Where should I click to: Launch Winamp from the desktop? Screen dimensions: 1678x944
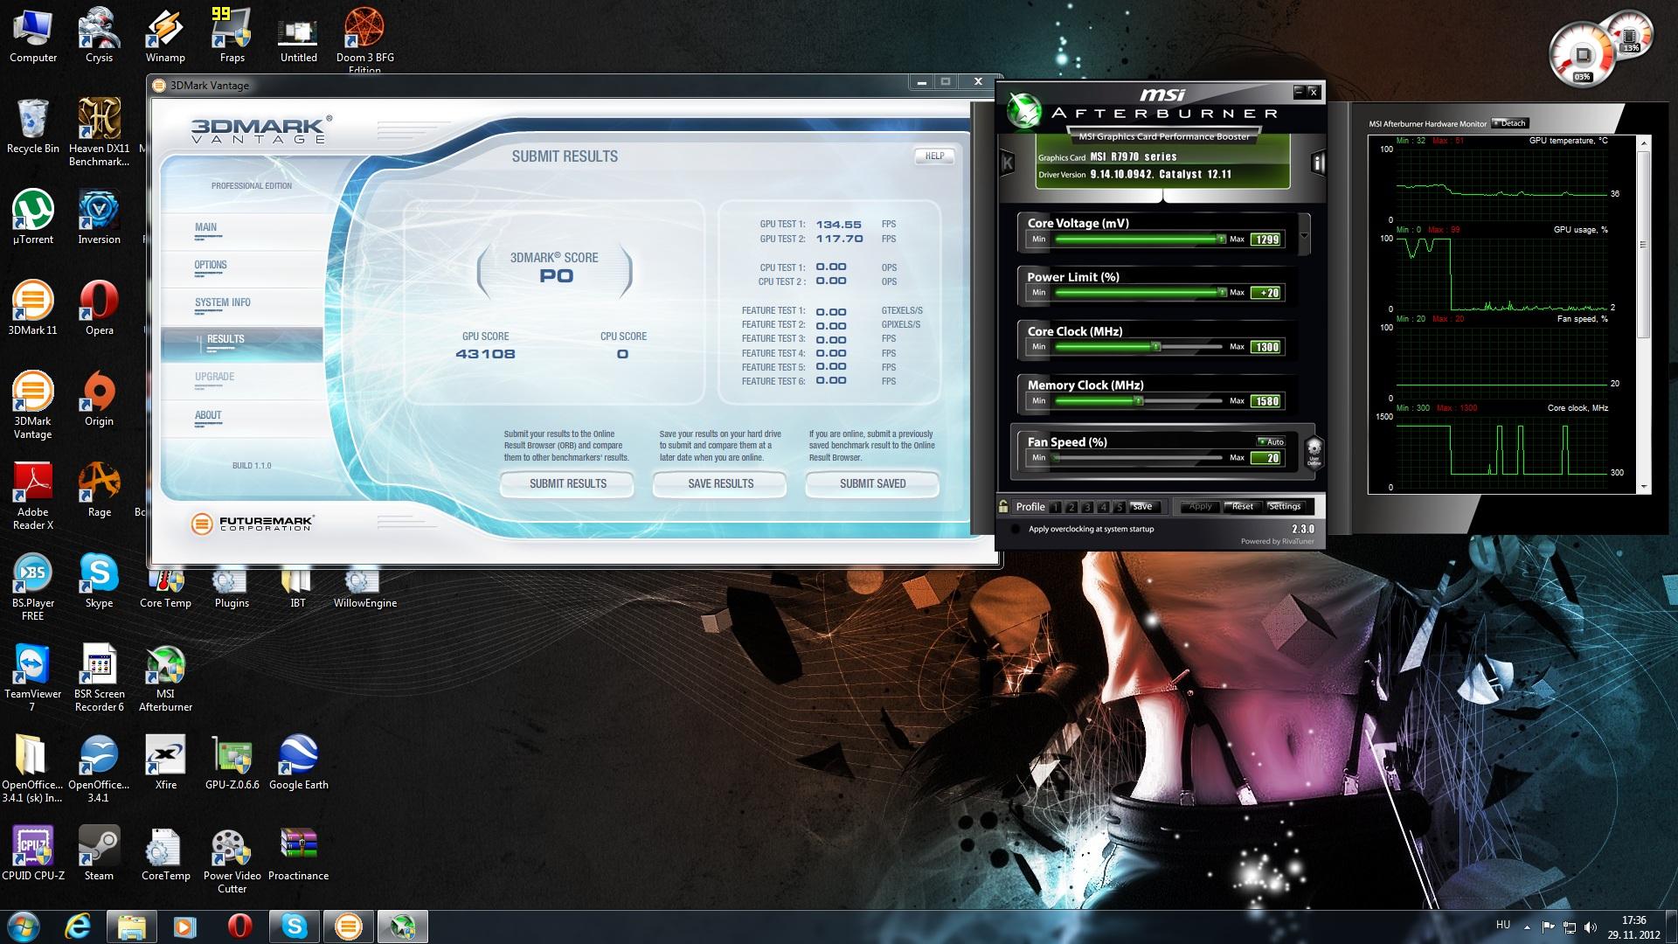[165, 36]
